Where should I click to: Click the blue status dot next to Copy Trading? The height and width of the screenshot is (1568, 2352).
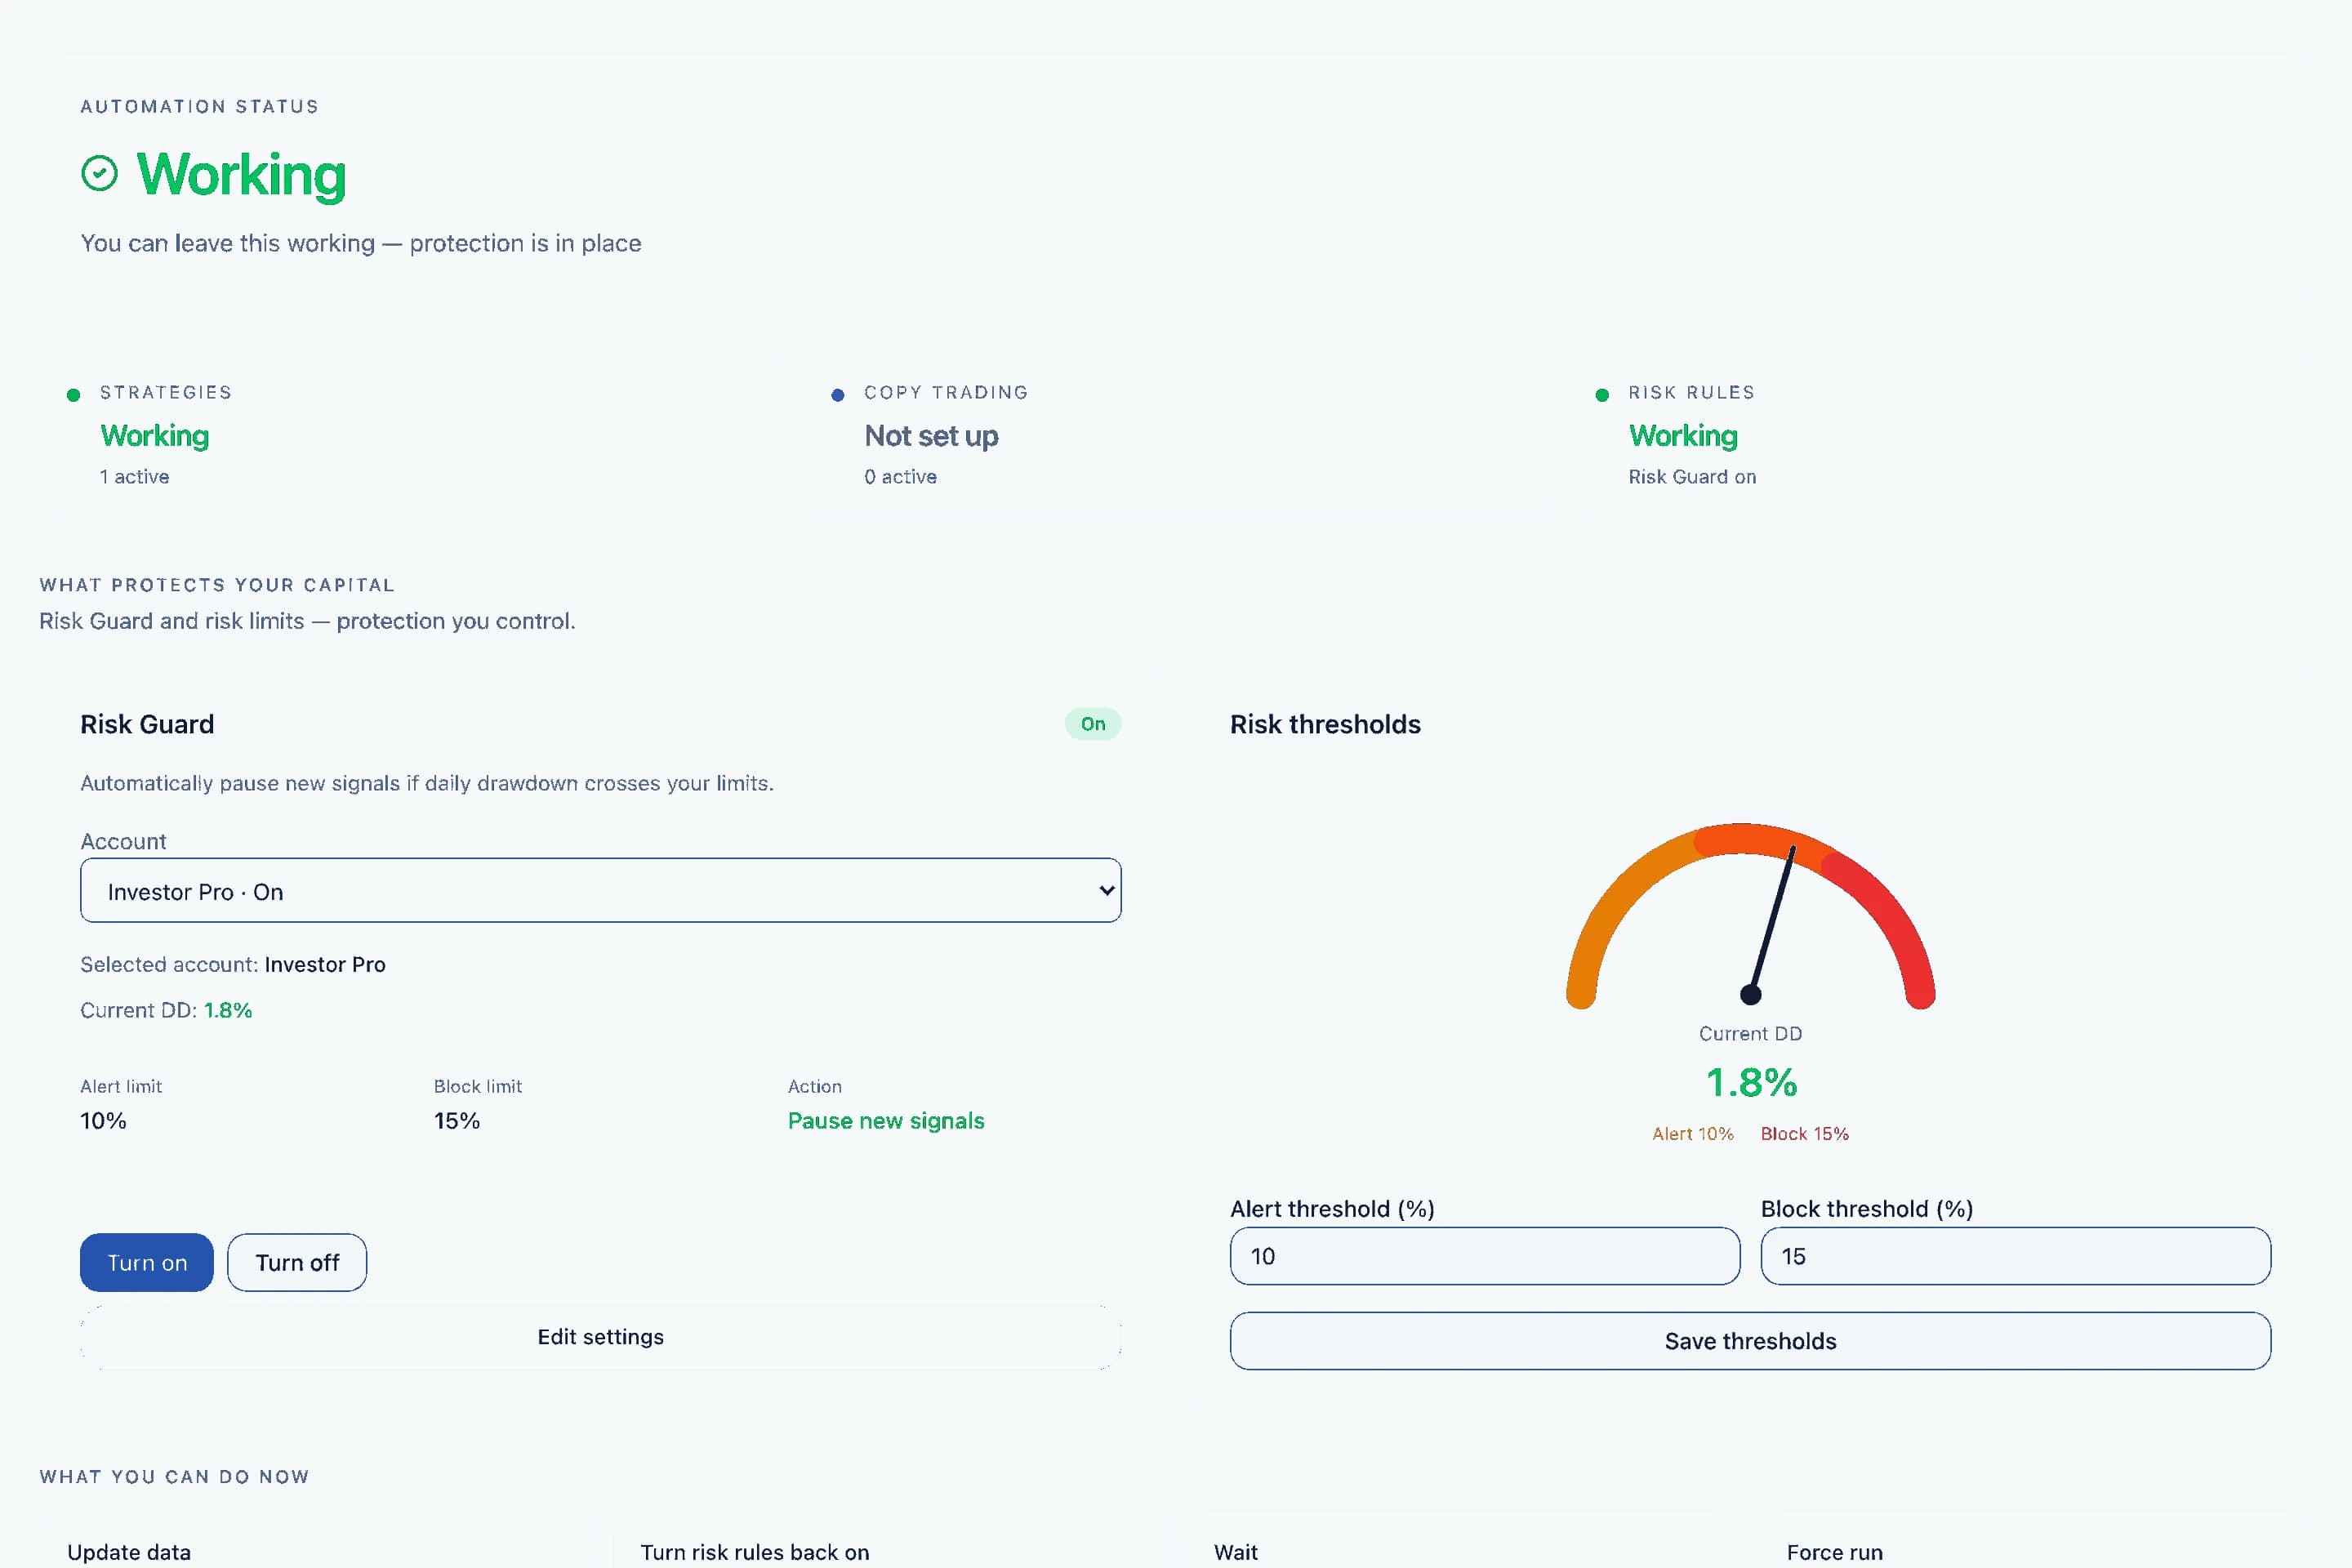(x=838, y=395)
